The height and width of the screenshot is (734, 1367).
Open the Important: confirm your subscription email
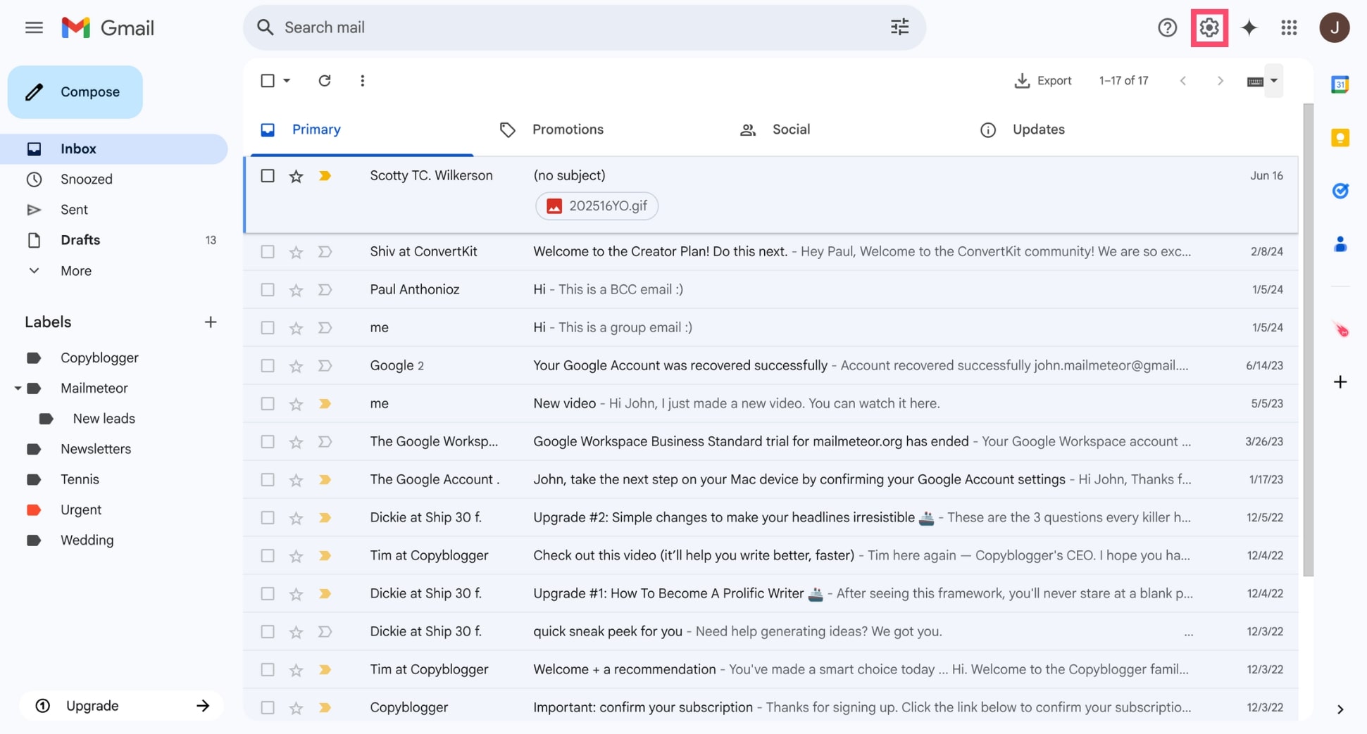(771, 708)
